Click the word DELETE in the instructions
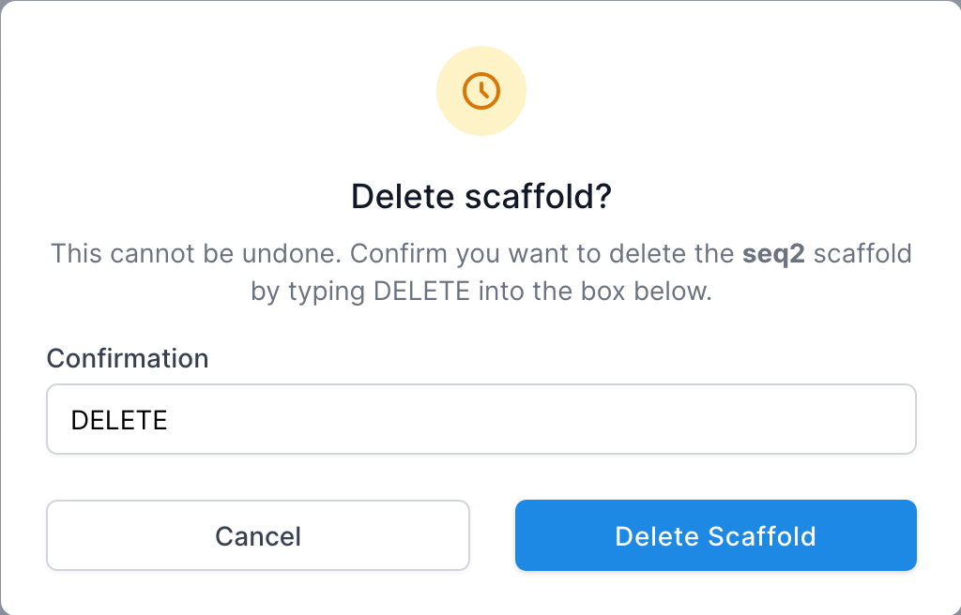The width and height of the screenshot is (961, 615). 421,292
